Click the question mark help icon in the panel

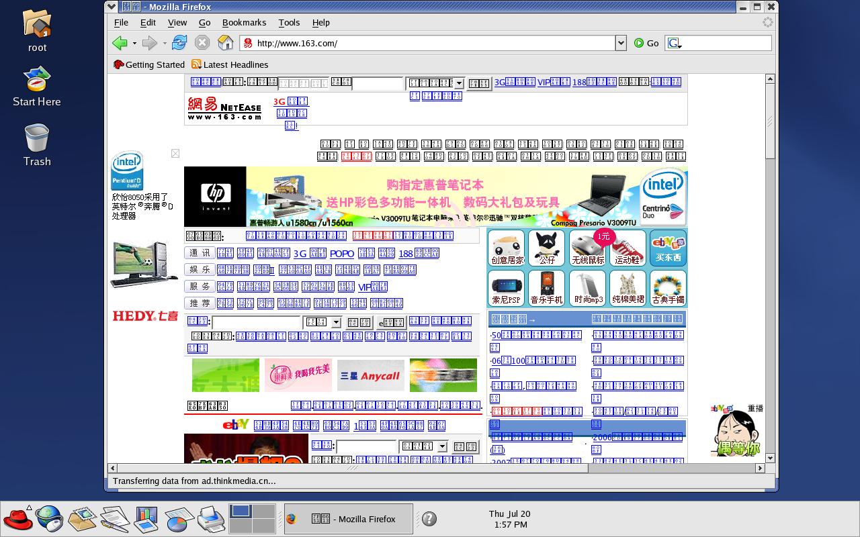tap(429, 518)
